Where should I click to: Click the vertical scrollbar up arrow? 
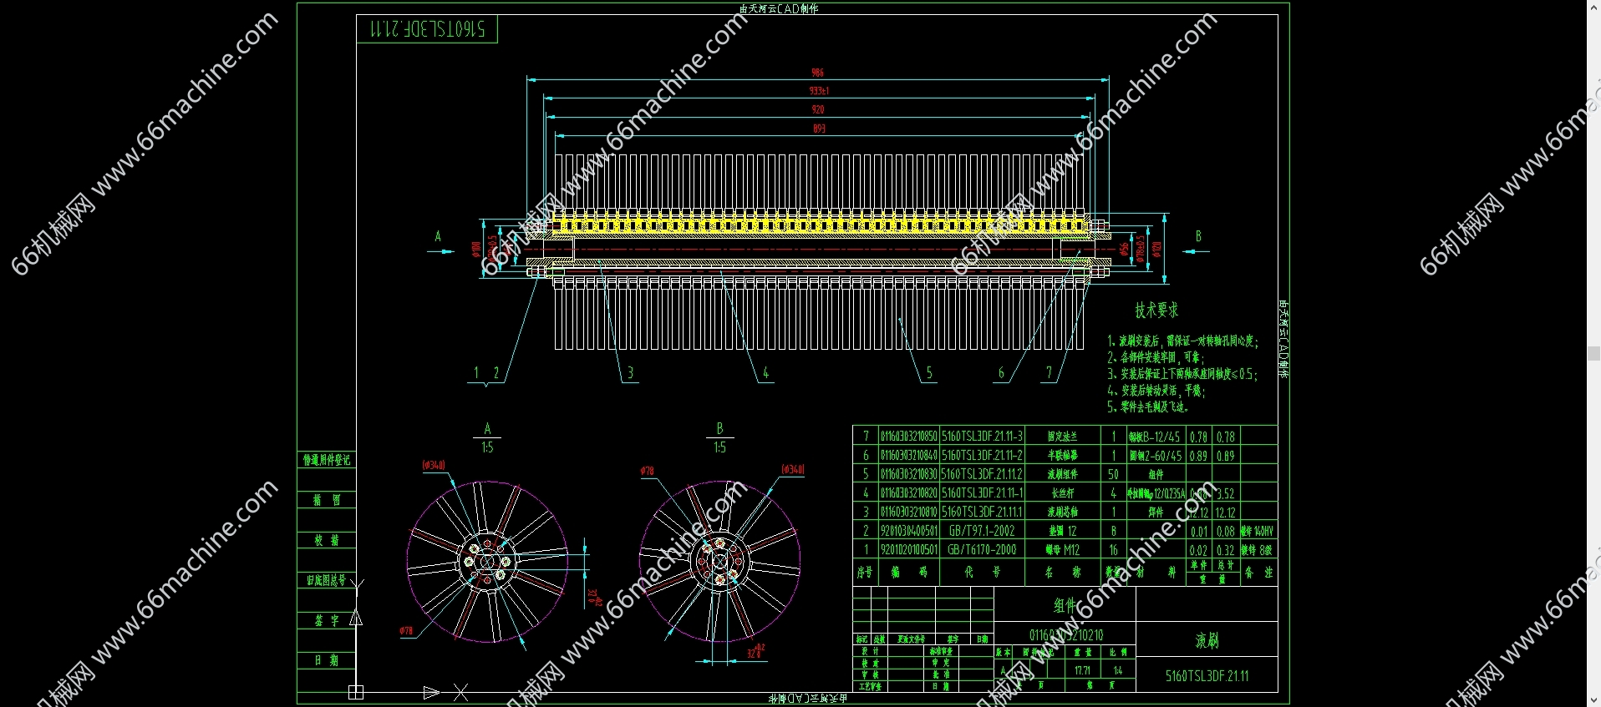[x=1593, y=7]
